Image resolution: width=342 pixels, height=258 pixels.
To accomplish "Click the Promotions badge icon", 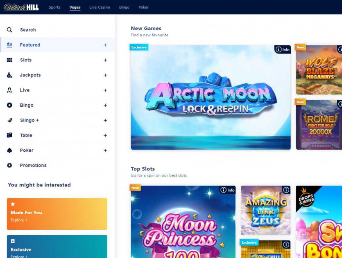I will pos(9,165).
